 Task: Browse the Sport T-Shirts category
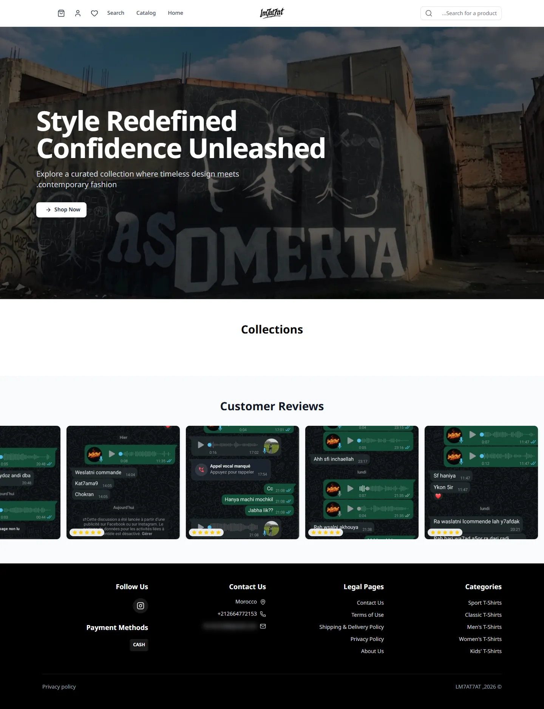click(x=485, y=603)
